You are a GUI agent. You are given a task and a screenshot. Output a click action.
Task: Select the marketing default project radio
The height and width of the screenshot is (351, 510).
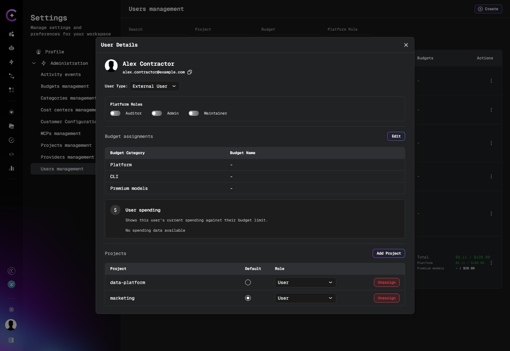click(248, 298)
